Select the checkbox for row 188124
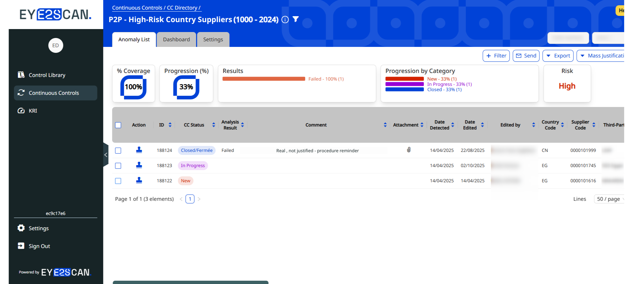Image resolution: width=633 pixels, height=284 pixels. (118, 151)
